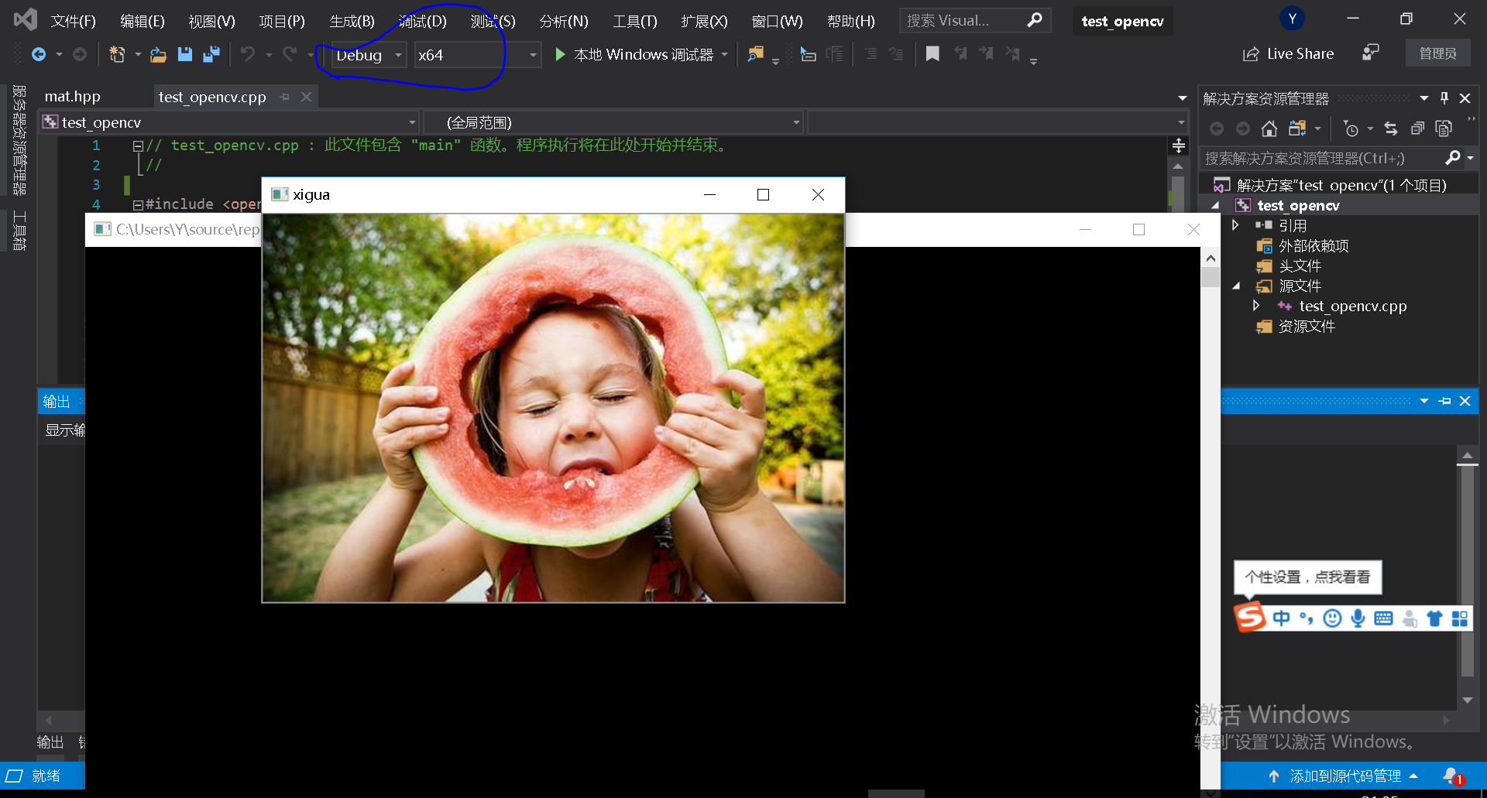Pin the Solution Explorer panel
Image resolution: width=1487 pixels, height=798 pixels.
[x=1443, y=98]
